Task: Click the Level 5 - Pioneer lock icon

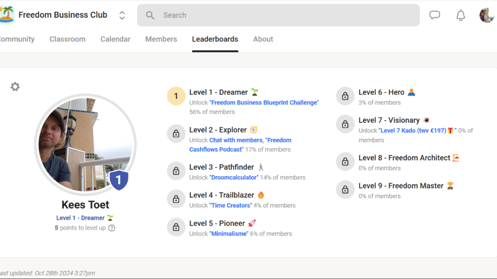Action: pos(176,227)
